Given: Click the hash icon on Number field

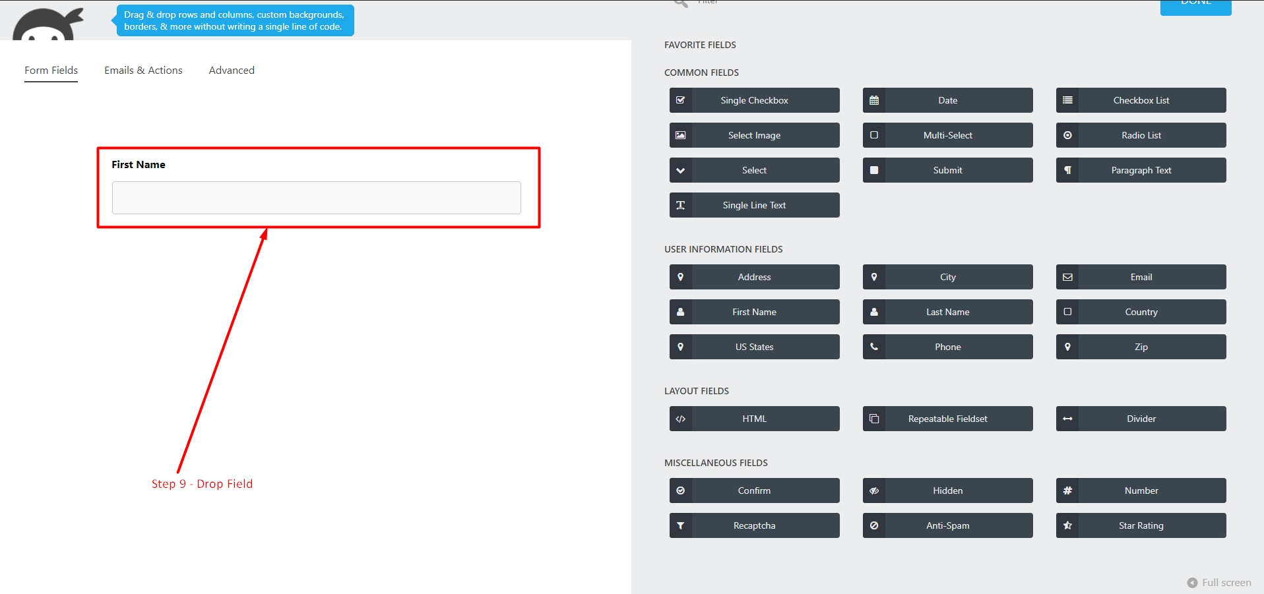Looking at the screenshot, I should coord(1067,490).
